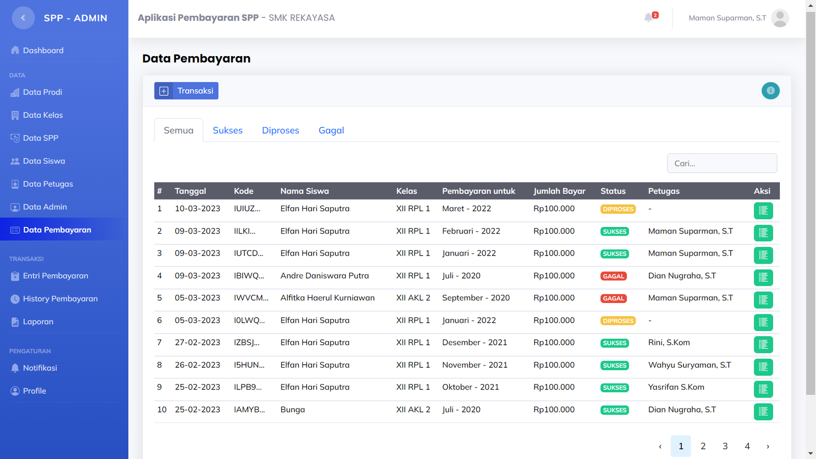This screenshot has height=459, width=816.
Task: Go to page 2 of results
Action: [703, 446]
